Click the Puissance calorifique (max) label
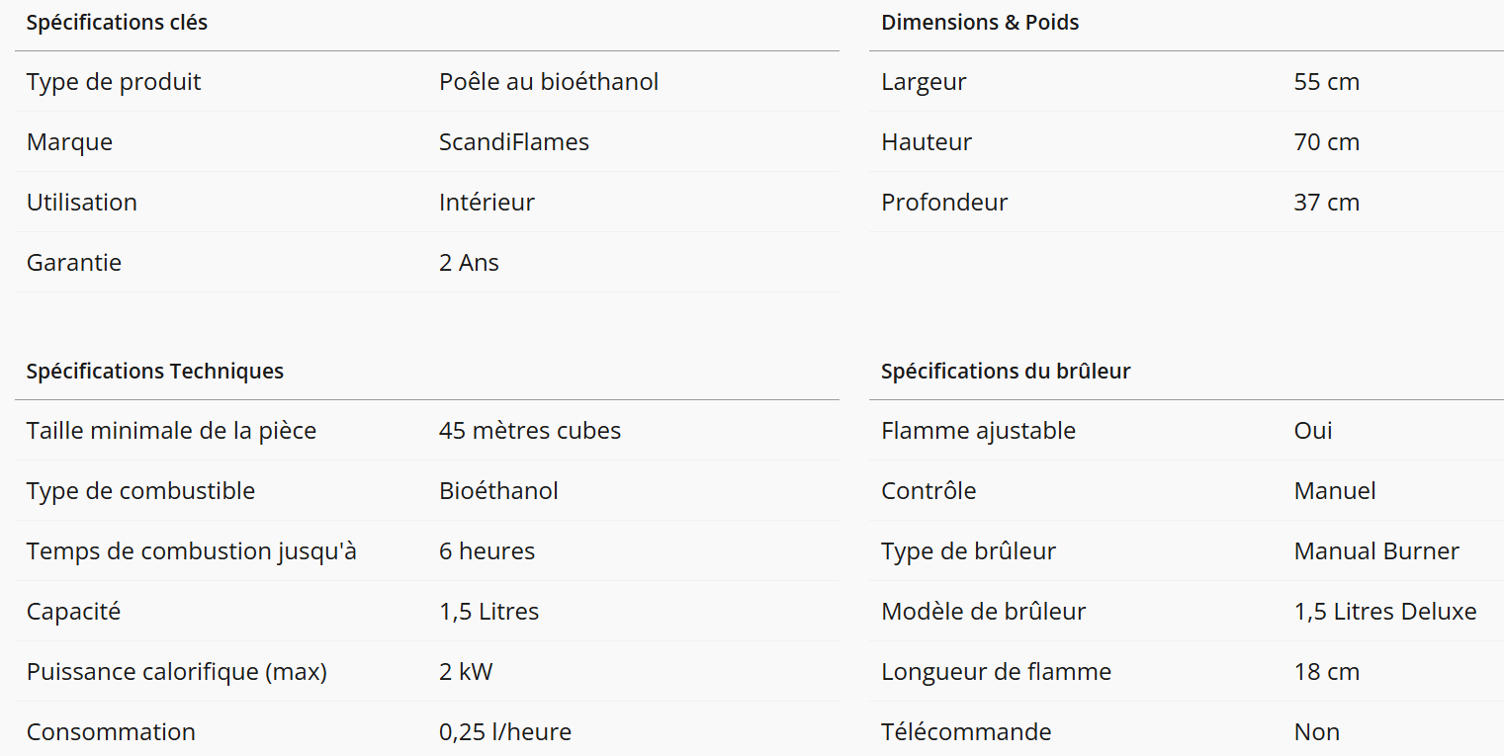The width and height of the screenshot is (1504, 756). 177,672
